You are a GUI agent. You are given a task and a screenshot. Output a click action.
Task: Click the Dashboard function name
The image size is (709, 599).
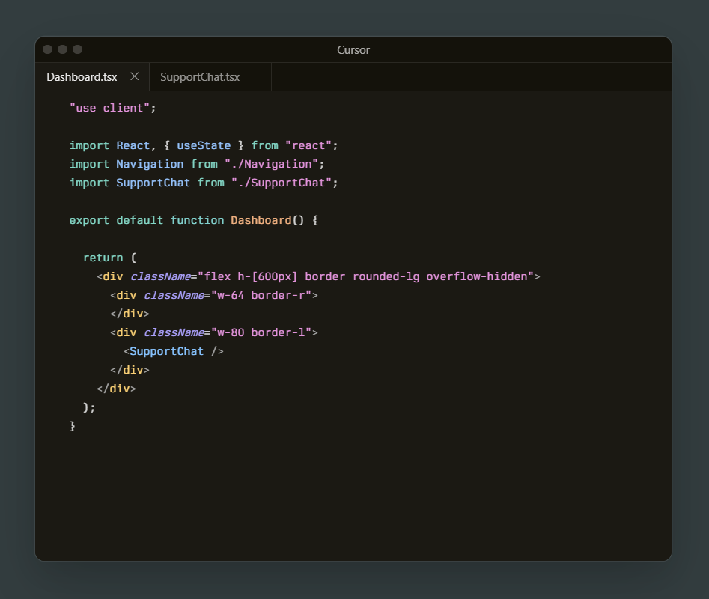click(261, 220)
